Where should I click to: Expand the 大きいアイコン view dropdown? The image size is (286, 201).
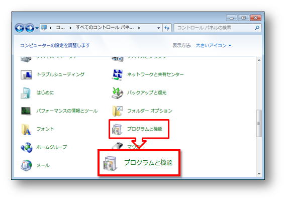(x=213, y=45)
